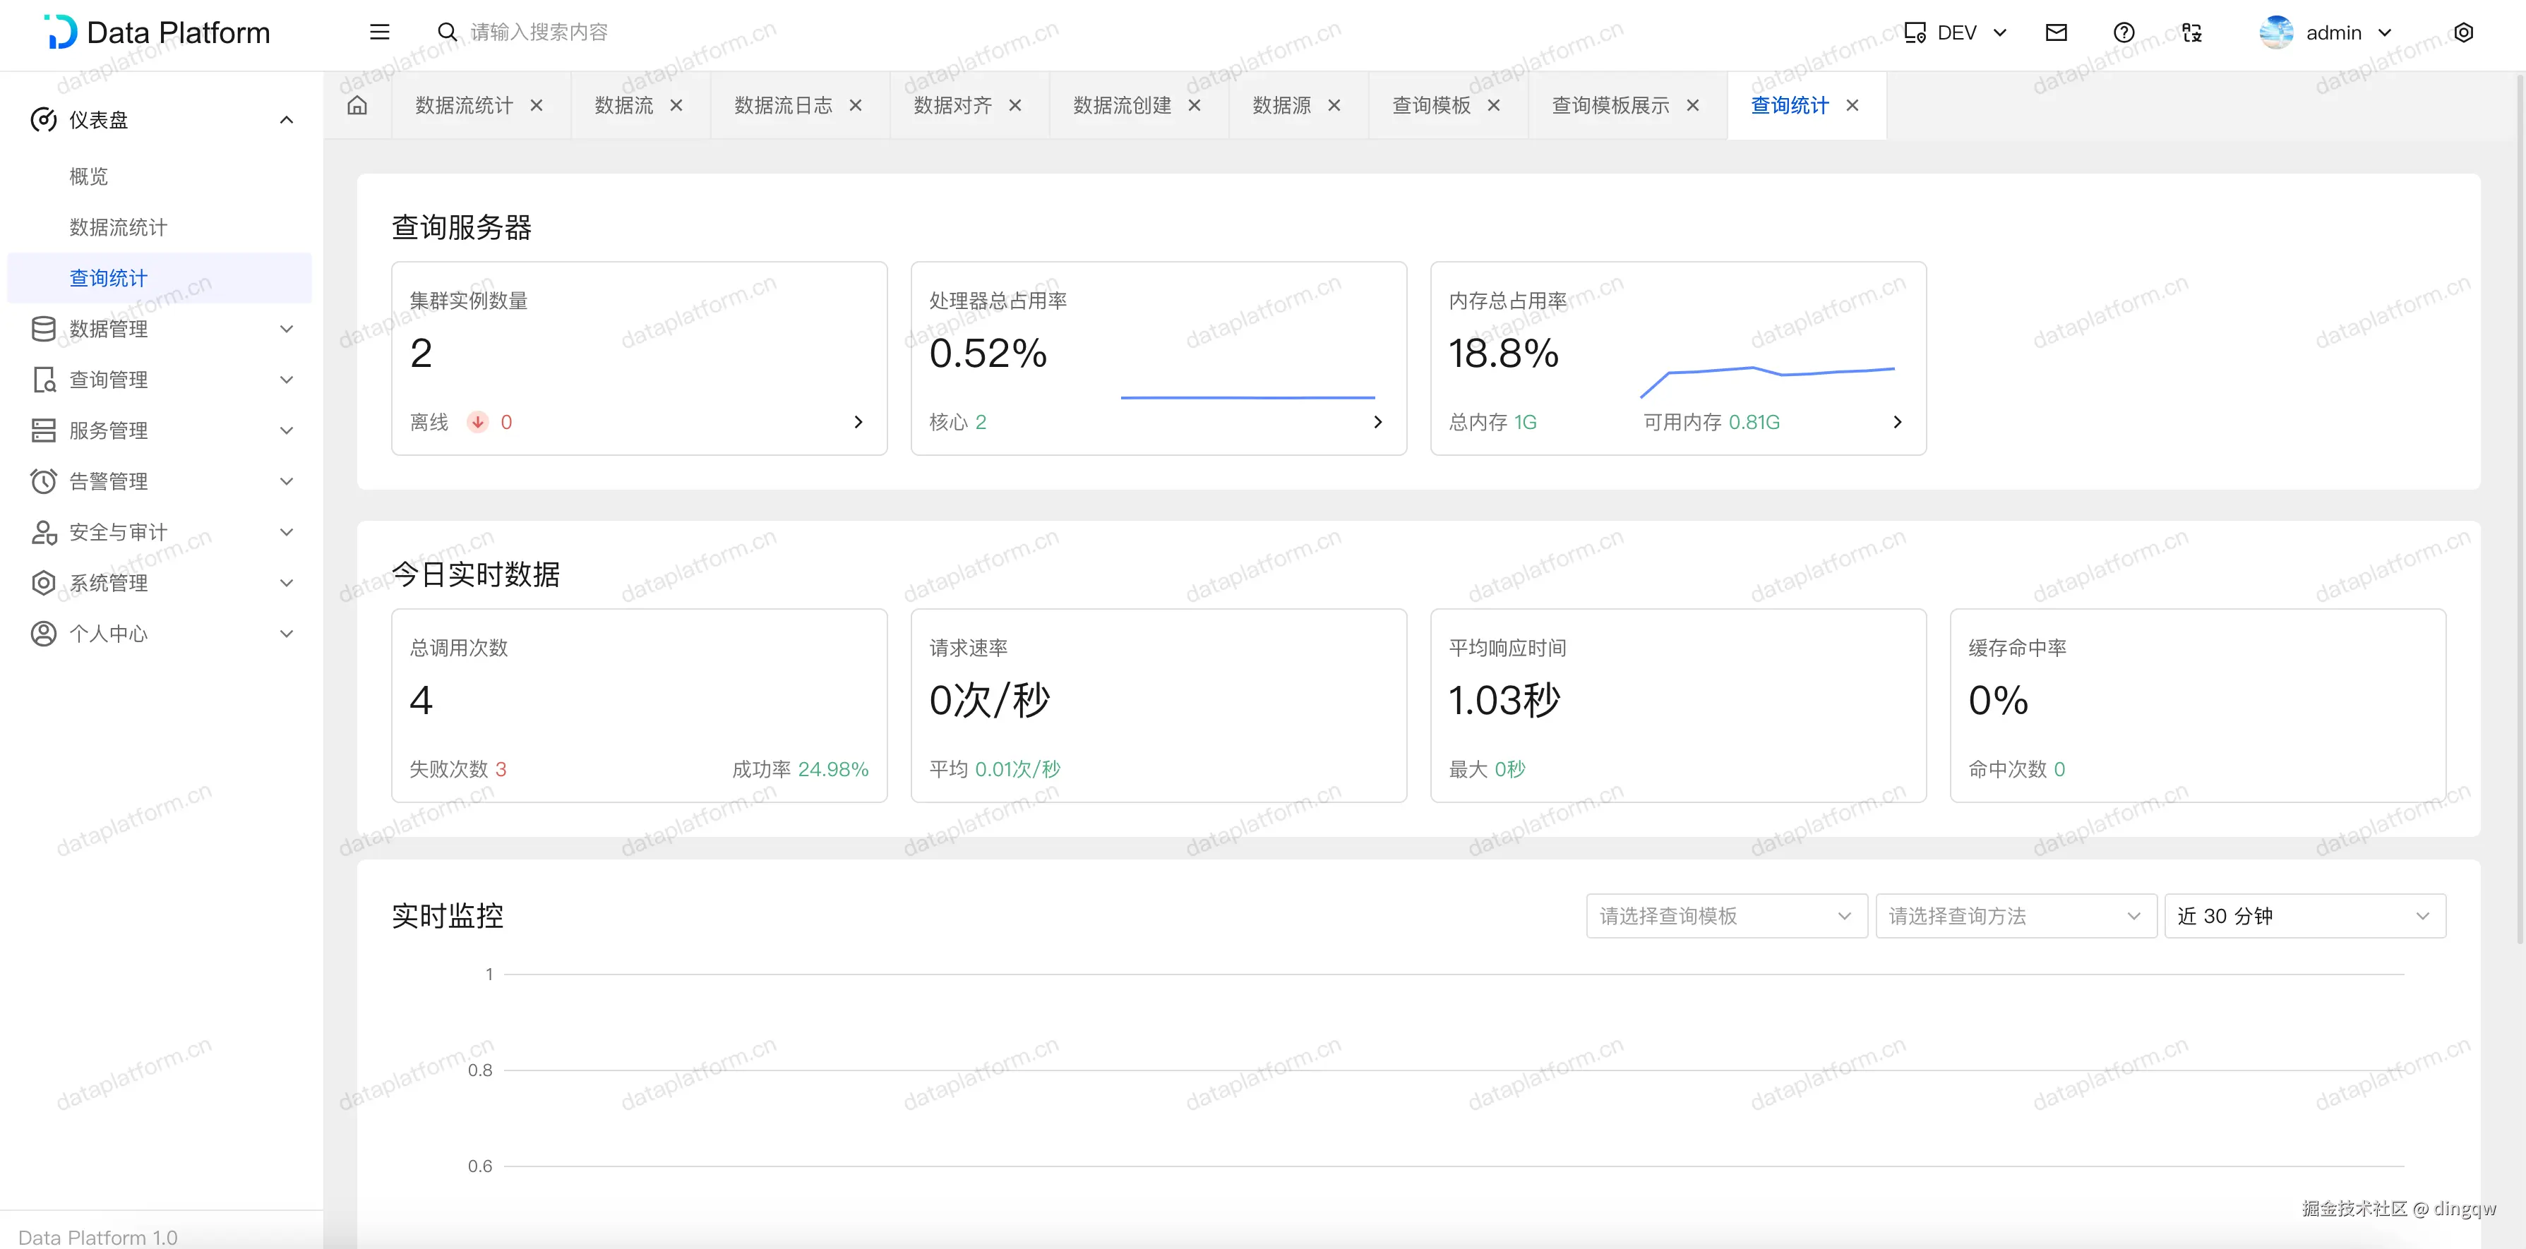The width and height of the screenshot is (2526, 1249).
Task: Open the DEV environment dropdown
Action: click(x=1956, y=32)
